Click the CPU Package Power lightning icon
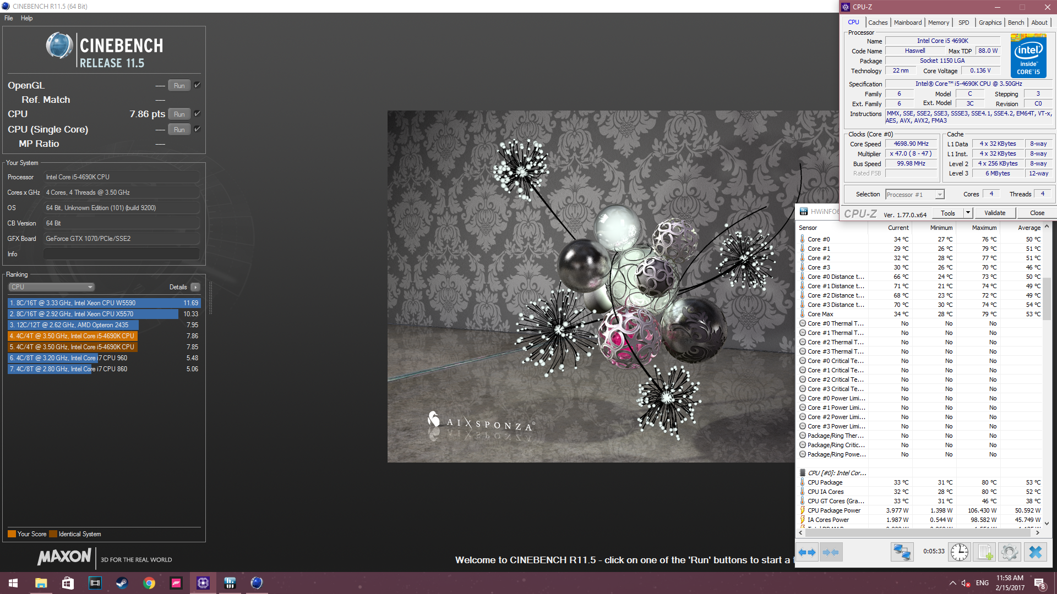The image size is (1057, 594). point(803,510)
